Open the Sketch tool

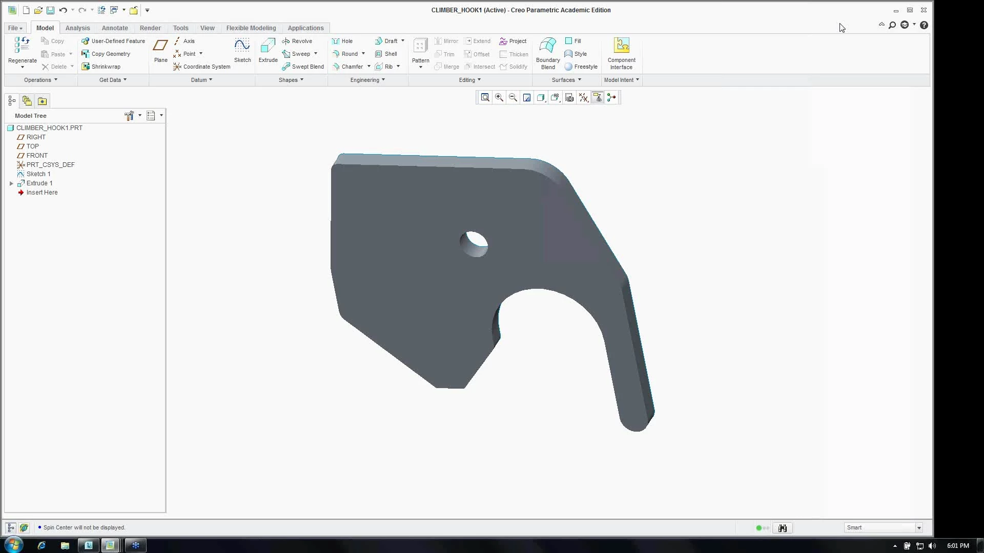pyautogui.click(x=242, y=47)
